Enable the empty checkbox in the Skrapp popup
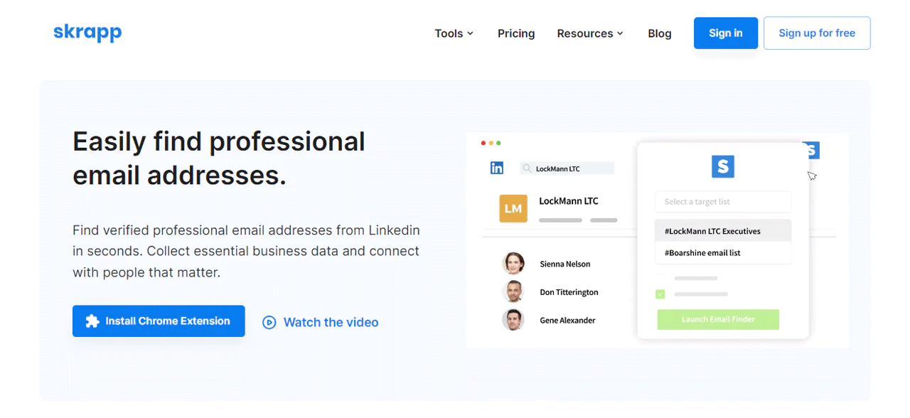Viewport: 910px width, 418px height. click(659, 277)
